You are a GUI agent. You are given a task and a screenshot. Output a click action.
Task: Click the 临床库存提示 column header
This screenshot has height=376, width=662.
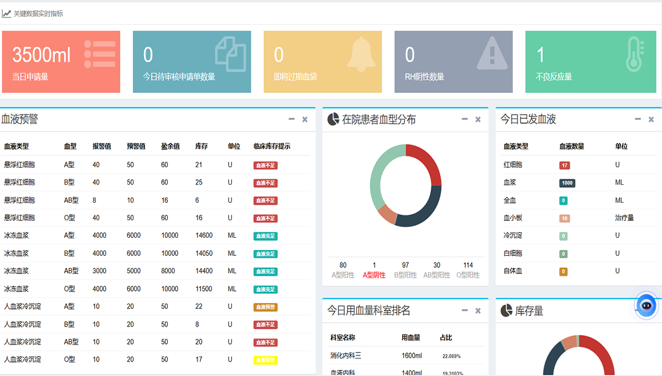click(x=272, y=147)
